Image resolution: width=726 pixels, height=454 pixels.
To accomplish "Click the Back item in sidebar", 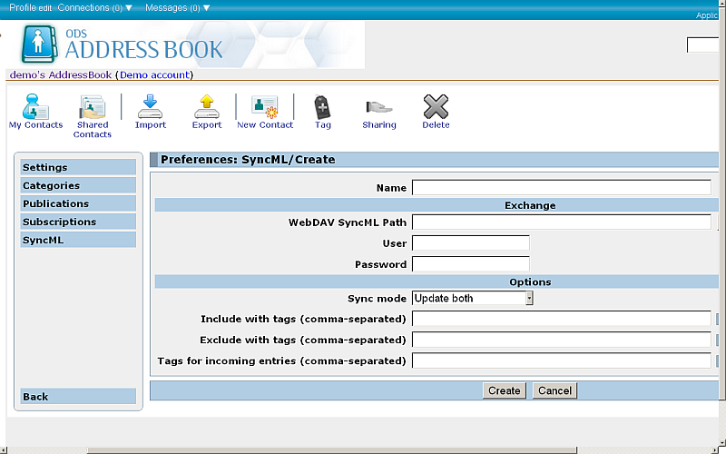I will pyautogui.click(x=78, y=397).
